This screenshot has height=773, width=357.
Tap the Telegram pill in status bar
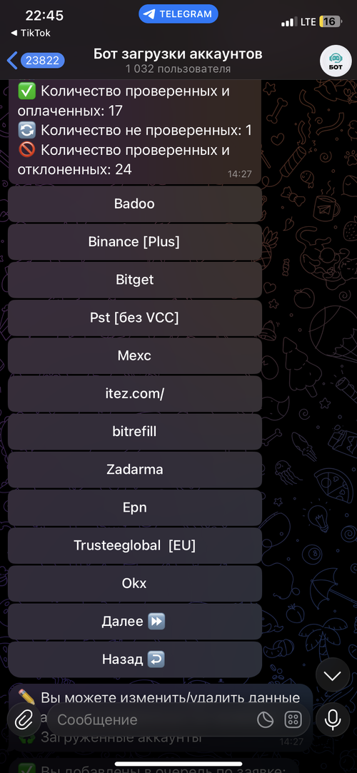178,14
